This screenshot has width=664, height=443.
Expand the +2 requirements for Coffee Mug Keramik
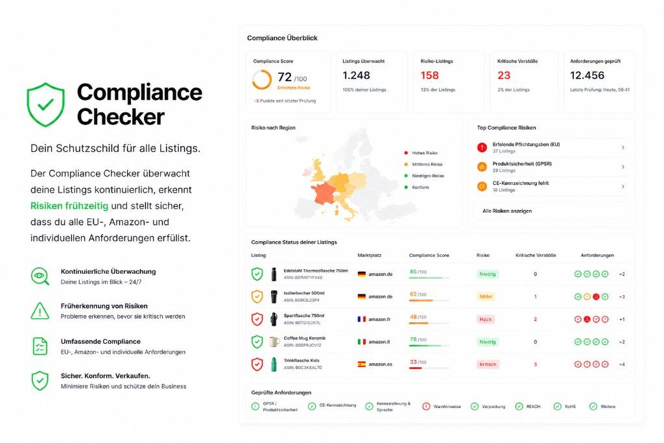tap(622, 341)
